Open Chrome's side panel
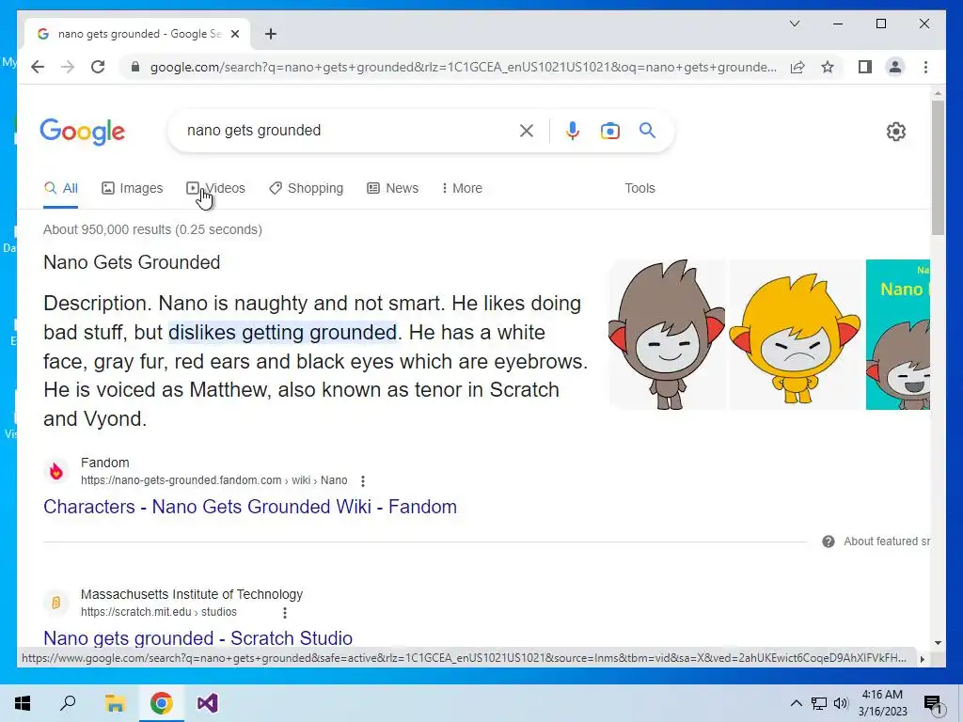 (x=865, y=67)
